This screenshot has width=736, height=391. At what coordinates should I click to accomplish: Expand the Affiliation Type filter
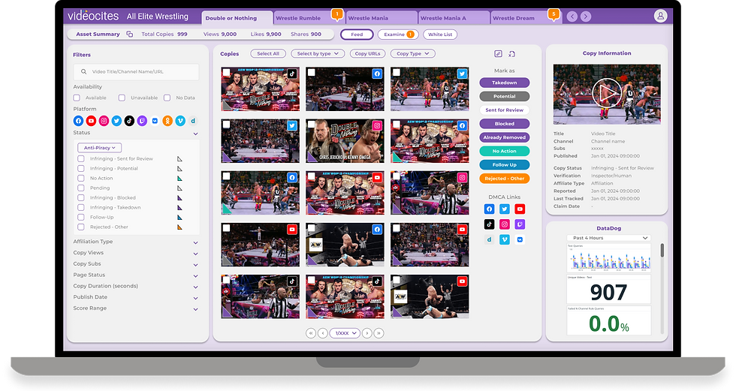pos(196,242)
